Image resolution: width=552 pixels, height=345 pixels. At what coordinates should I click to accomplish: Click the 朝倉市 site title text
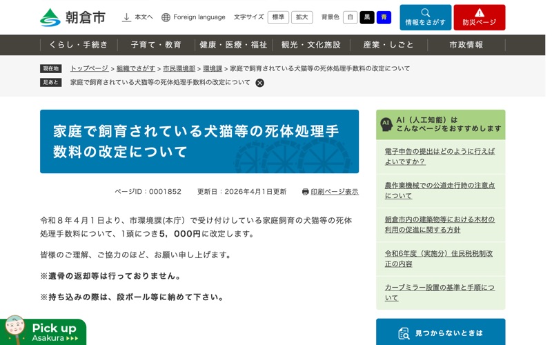coord(85,17)
